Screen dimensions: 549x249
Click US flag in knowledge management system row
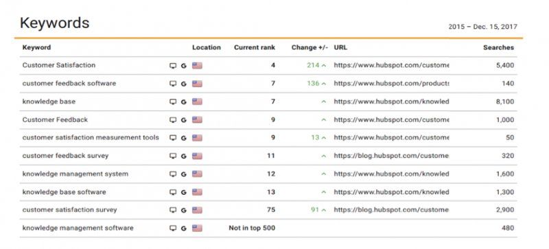point(197,174)
